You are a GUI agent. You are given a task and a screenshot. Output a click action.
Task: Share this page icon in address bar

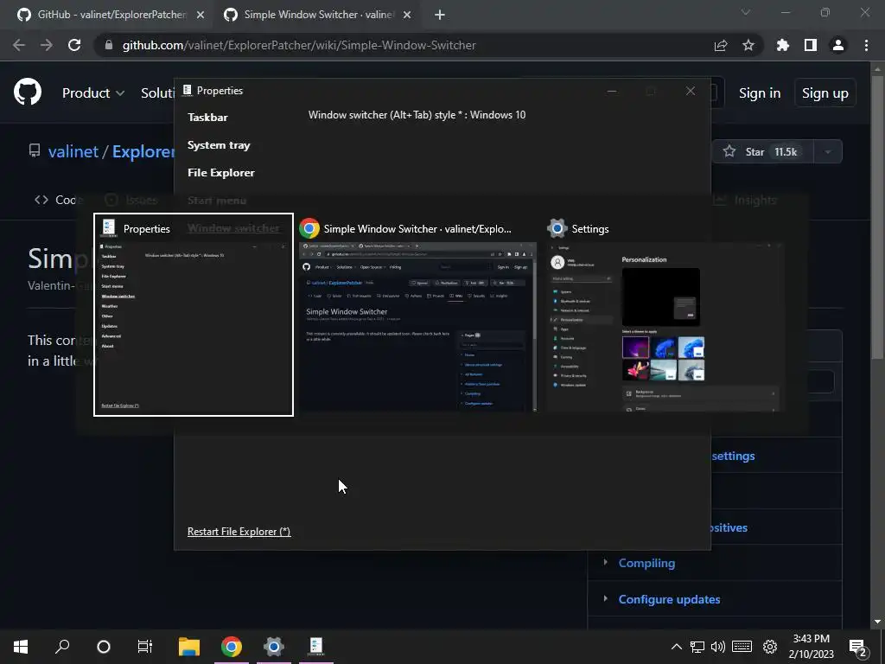tap(721, 45)
